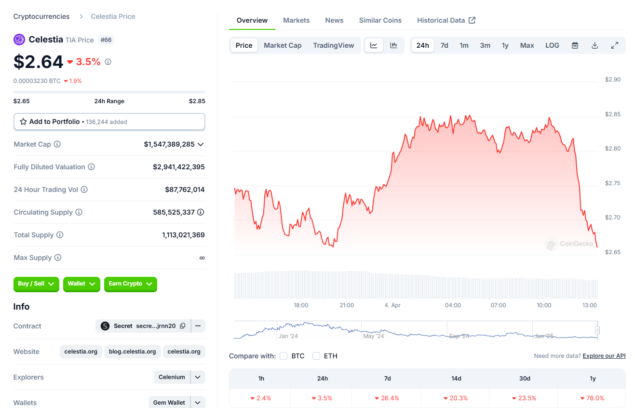Go to the News tab
This screenshot has width=635, height=408.
[x=334, y=20]
